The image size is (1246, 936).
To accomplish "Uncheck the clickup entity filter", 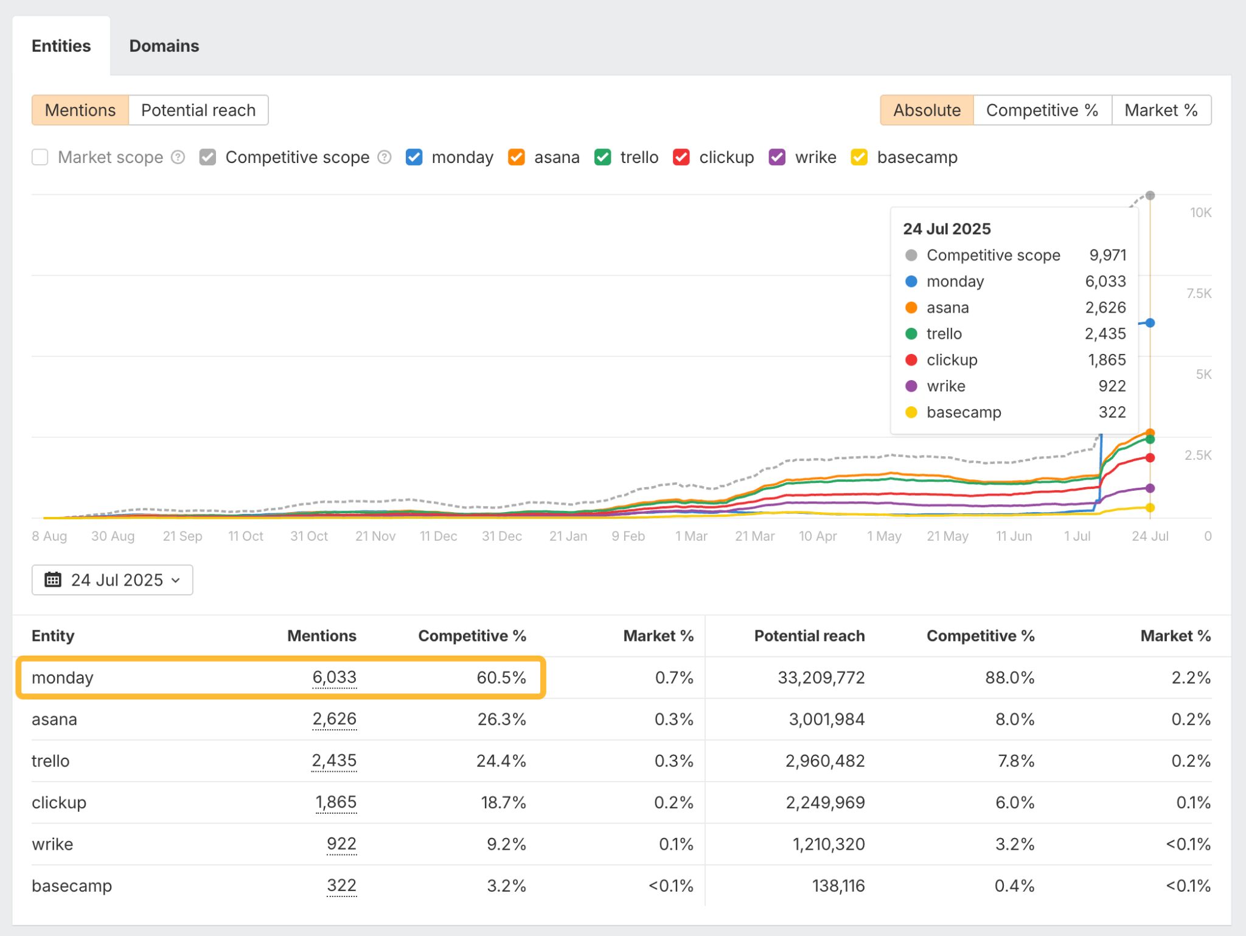I will [x=682, y=157].
